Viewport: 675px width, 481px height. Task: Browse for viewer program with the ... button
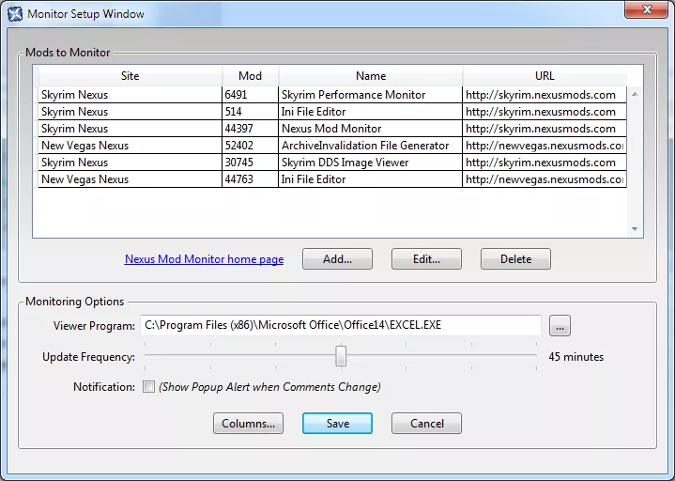click(560, 326)
